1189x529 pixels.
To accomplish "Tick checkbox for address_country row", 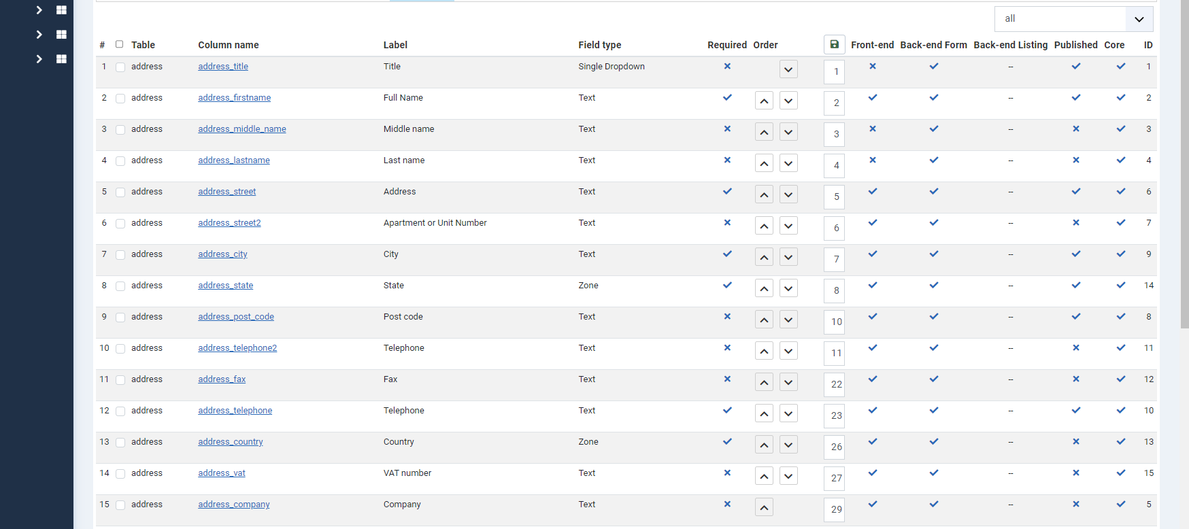I will click(120, 443).
